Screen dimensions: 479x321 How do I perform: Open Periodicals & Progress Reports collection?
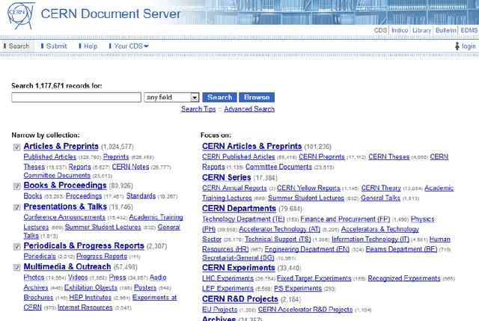84,245
